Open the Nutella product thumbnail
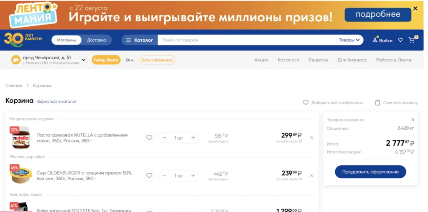Image resolution: width=428 pixels, height=212 pixels. point(21,138)
